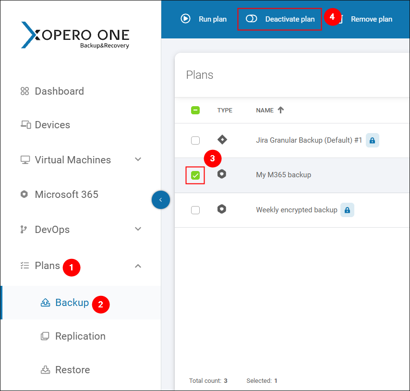Sort by TYPE column header
410x391 pixels.
tap(225, 110)
